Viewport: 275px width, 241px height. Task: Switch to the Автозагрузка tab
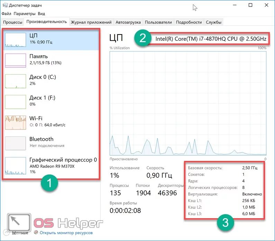click(128, 22)
